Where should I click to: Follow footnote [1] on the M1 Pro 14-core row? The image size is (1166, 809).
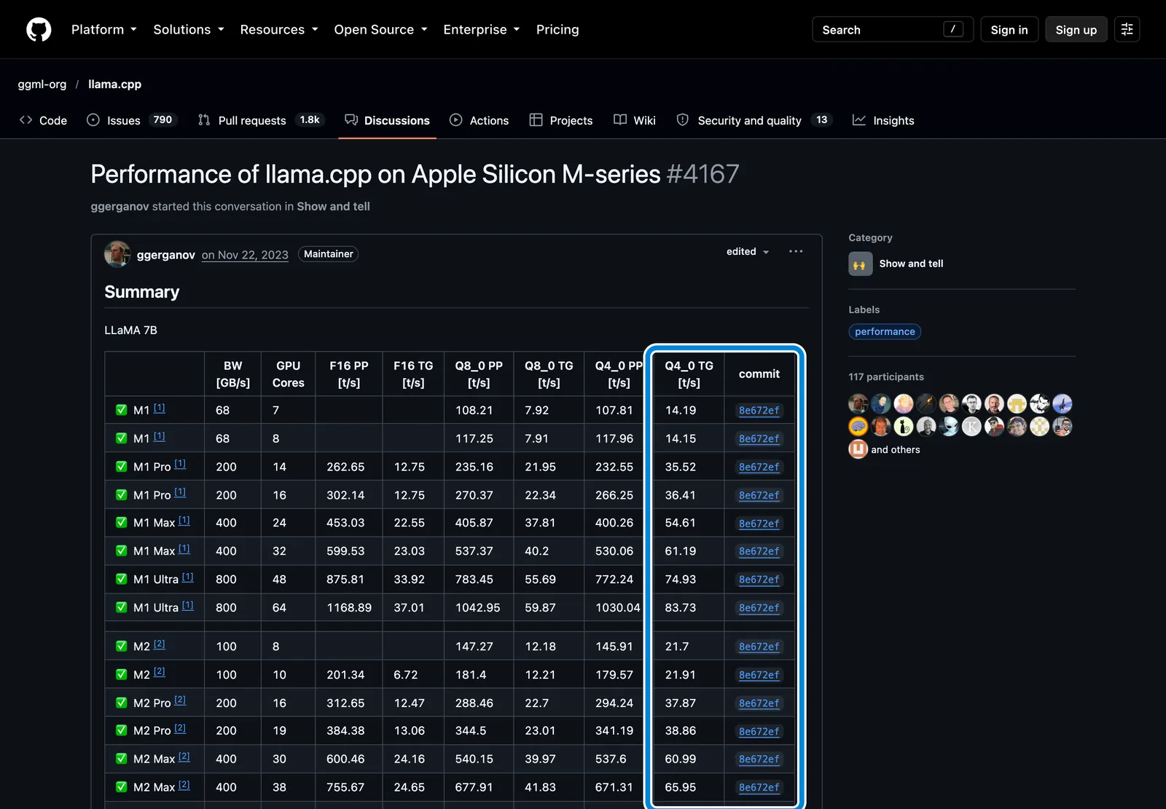point(180,464)
